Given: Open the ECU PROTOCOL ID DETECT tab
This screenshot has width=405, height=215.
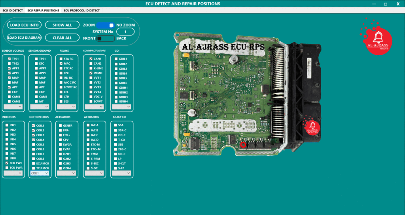Looking at the screenshot, I should [81, 11].
